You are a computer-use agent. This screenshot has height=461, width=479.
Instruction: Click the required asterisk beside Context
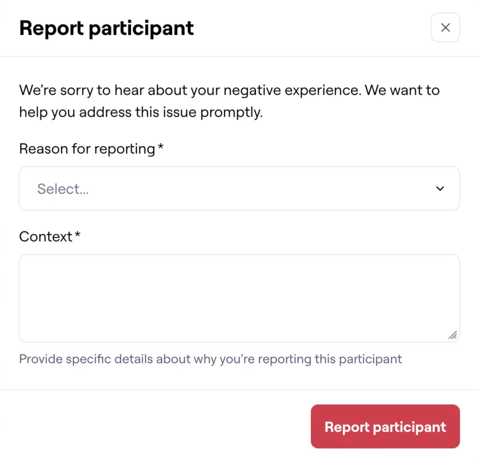tap(78, 235)
